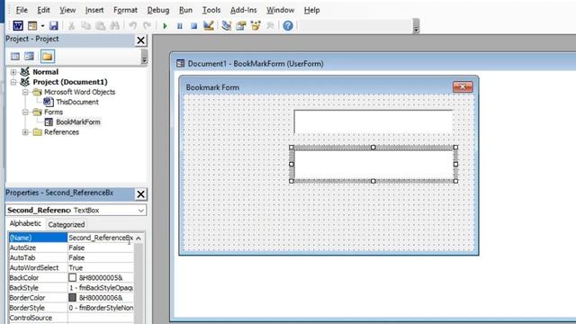Click the Reset stop icon

click(194, 26)
